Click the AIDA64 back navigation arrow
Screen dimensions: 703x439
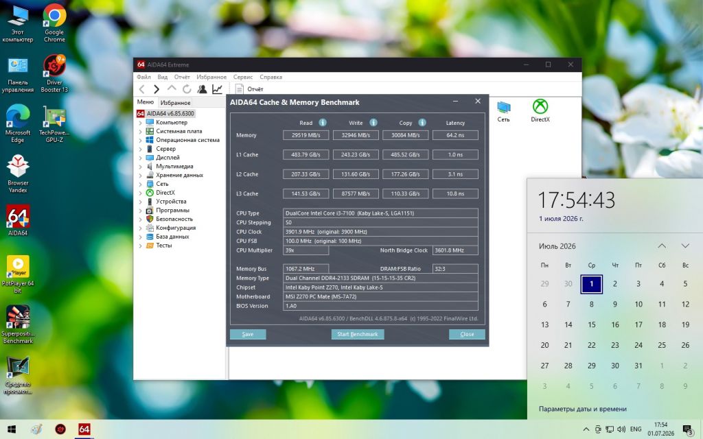(141, 89)
